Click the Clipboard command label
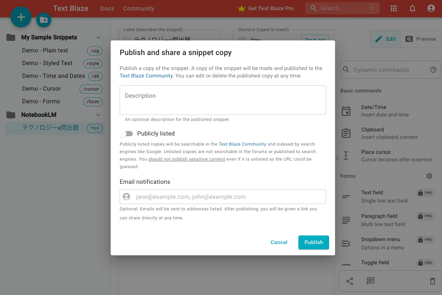This screenshot has width=442, height=295. click(372, 130)
